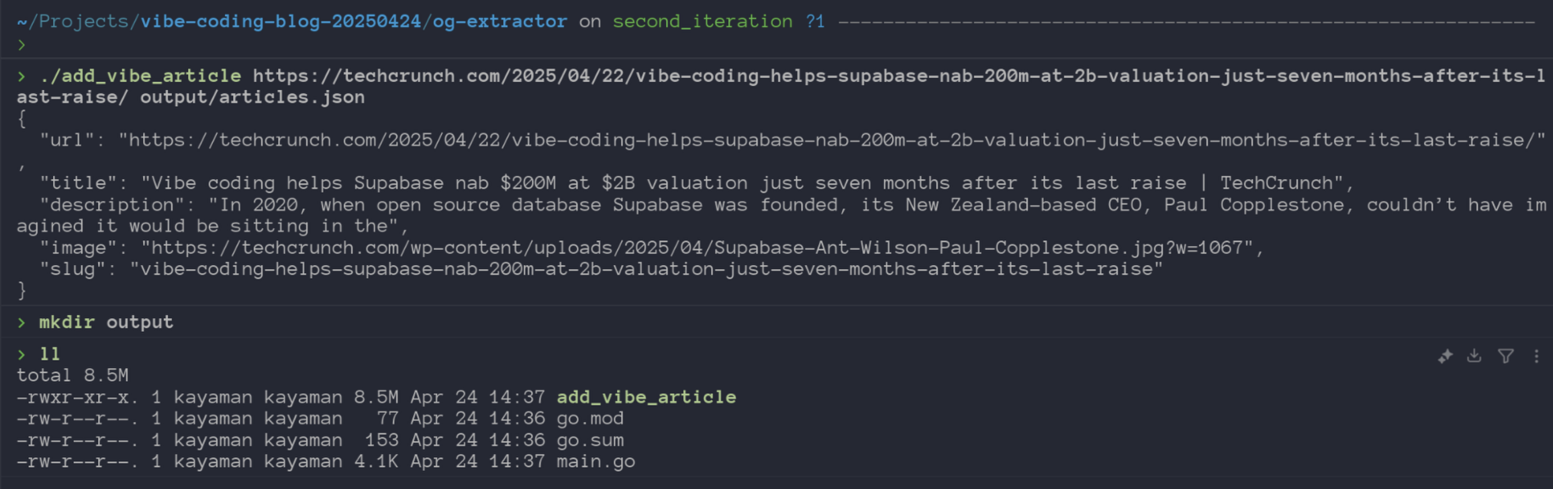Viewport: 1553px width, 489px height.
Task: Click the go.sum file name
Action: (590, 440)
